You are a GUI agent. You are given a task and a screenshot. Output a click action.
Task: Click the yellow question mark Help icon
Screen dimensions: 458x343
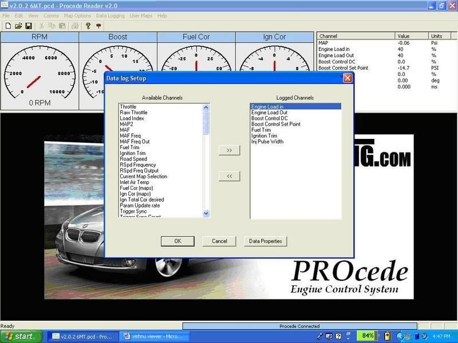[x=88, y=26]
